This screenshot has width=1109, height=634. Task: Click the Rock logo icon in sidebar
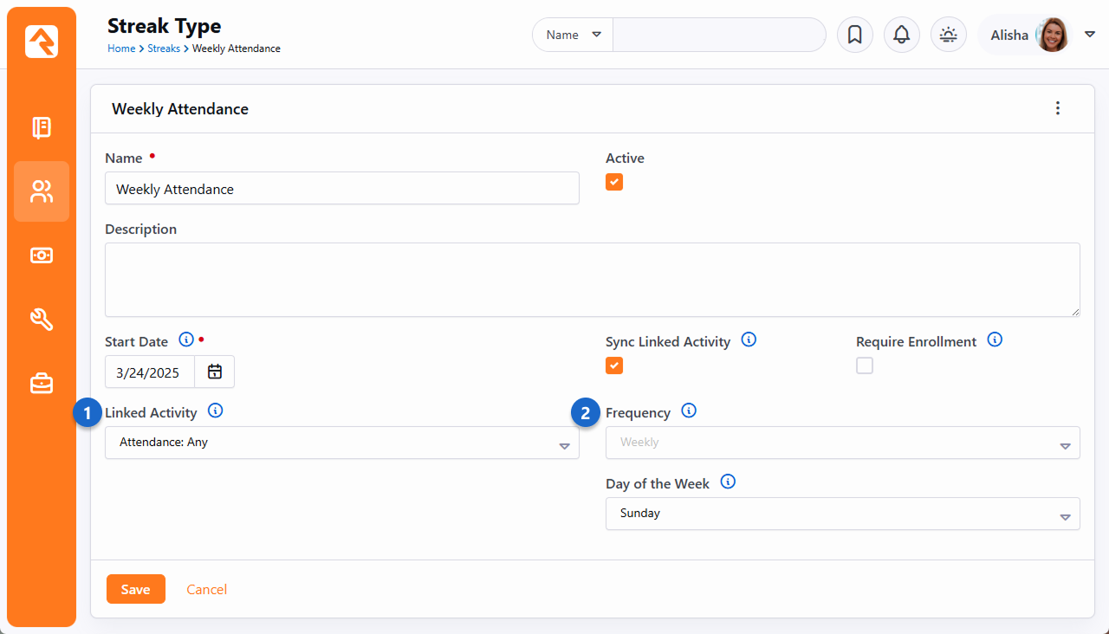(x=42, y=42)
